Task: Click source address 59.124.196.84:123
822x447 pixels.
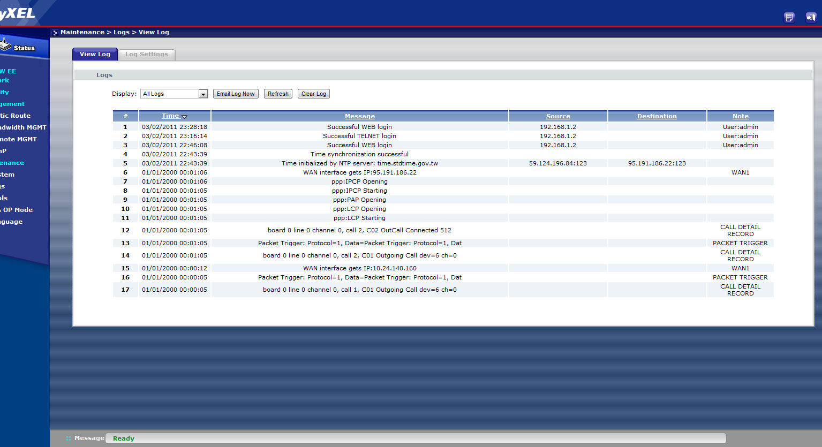Action: [558, 163]
